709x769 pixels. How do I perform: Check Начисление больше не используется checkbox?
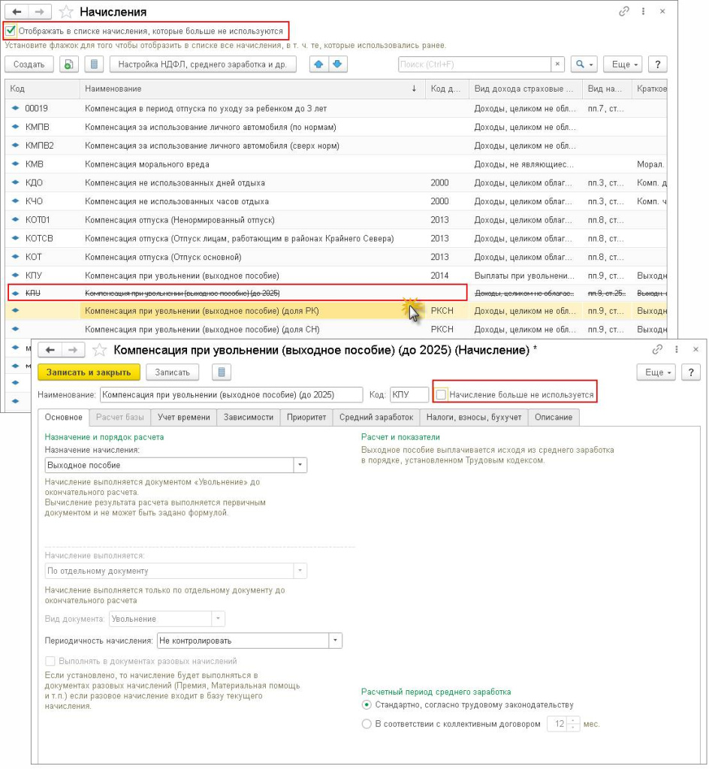441,395
